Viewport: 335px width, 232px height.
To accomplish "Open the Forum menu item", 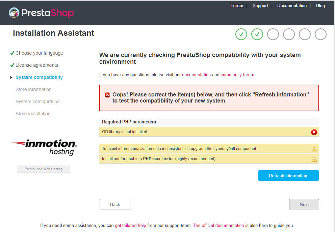I will (x=237, y=6).
